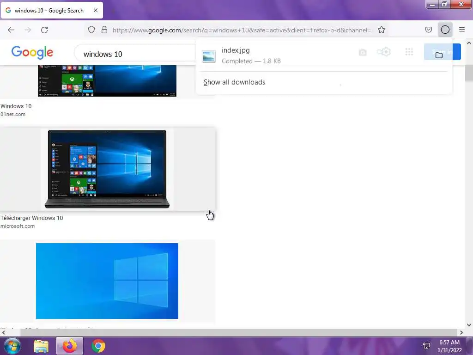Image resolution: width=473 pixels, height=355 pixels.
Task: Click the Windows 10 caption above 01net.com
Action: click(x=16, y=106)
